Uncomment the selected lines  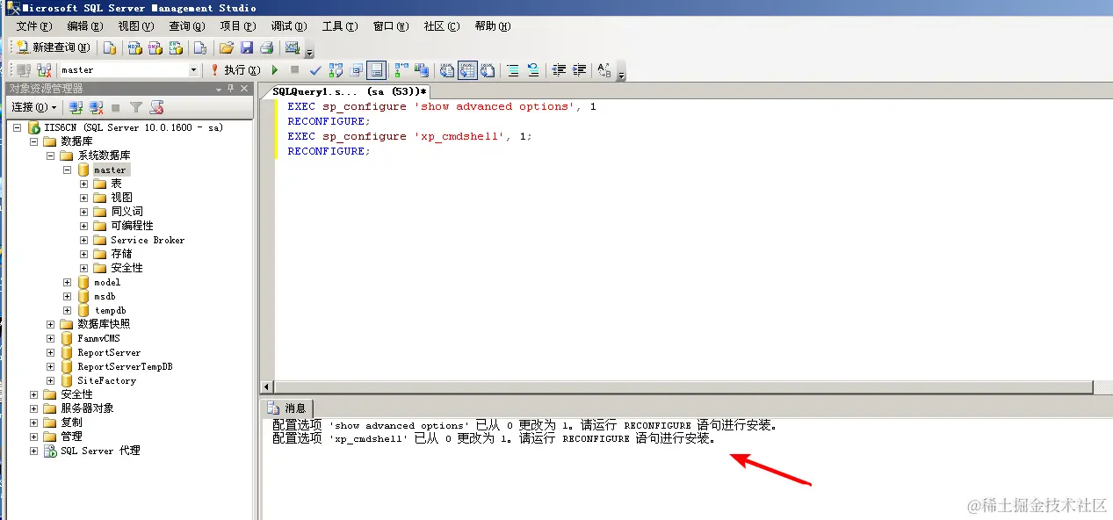click(x=533, y=69)
